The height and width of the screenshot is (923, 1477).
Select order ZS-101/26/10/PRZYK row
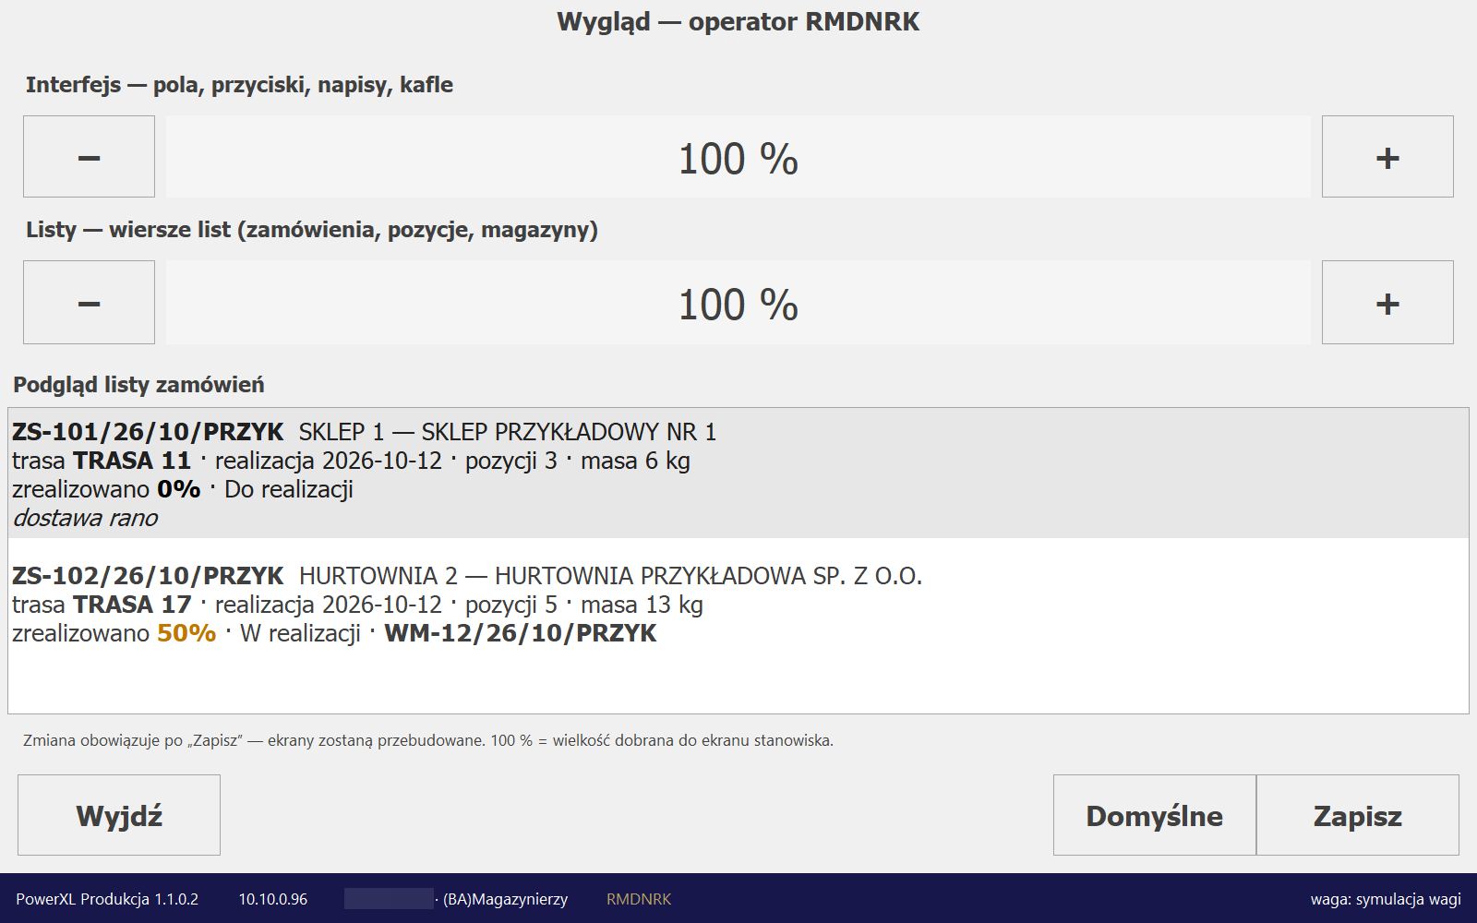738,473
